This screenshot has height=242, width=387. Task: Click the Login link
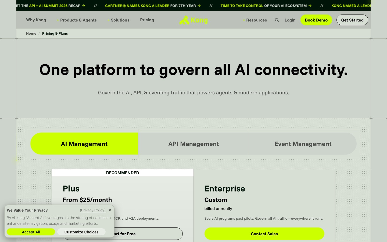coord(290,20)
